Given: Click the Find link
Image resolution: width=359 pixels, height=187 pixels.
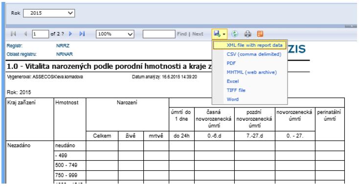Looking at the screenshot, I should (x=182, y=34).
